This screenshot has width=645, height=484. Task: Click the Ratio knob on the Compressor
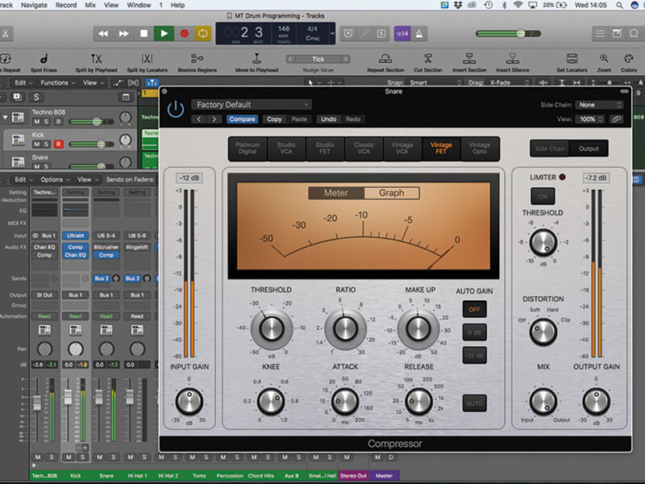(344, 329)
